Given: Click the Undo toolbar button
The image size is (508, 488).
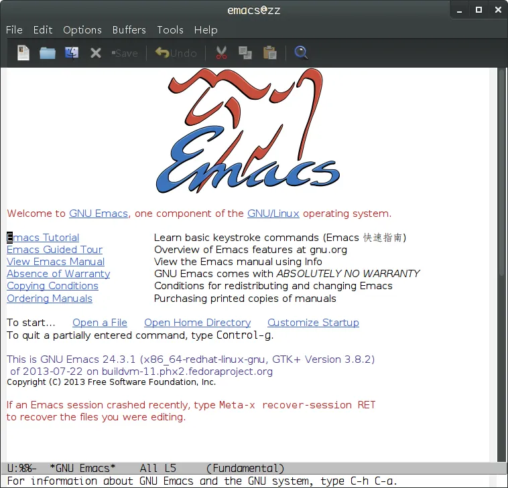Looking at the screenshot, I should [x=176, y=53].
